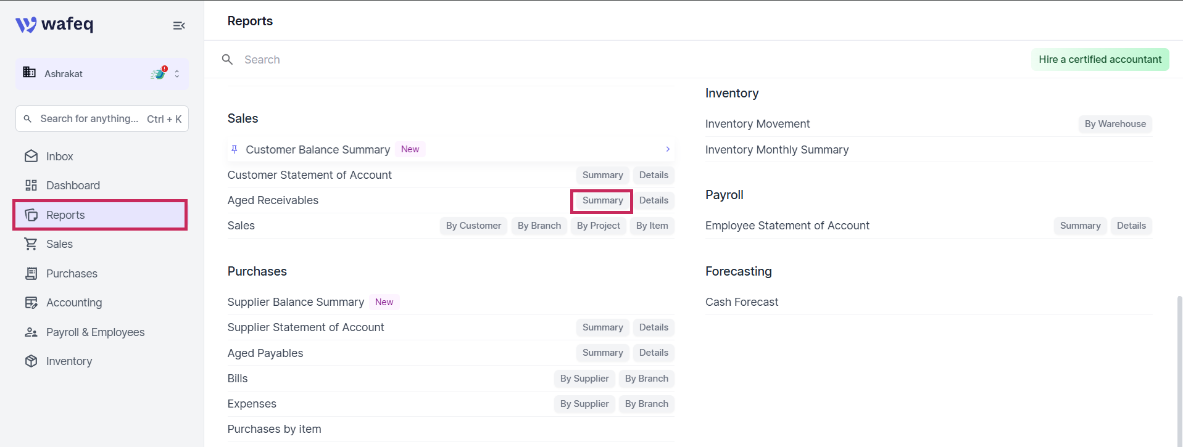Screen dimensions: 1183x447
Task: Expand Customer Balance Summary chevron arrow
Action: [668, 149]
